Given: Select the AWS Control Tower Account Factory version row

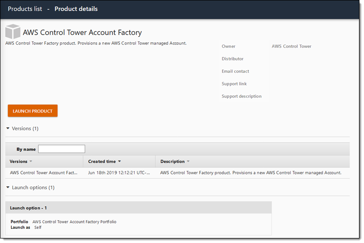Looking at the screenshot, I should (44, 173).
